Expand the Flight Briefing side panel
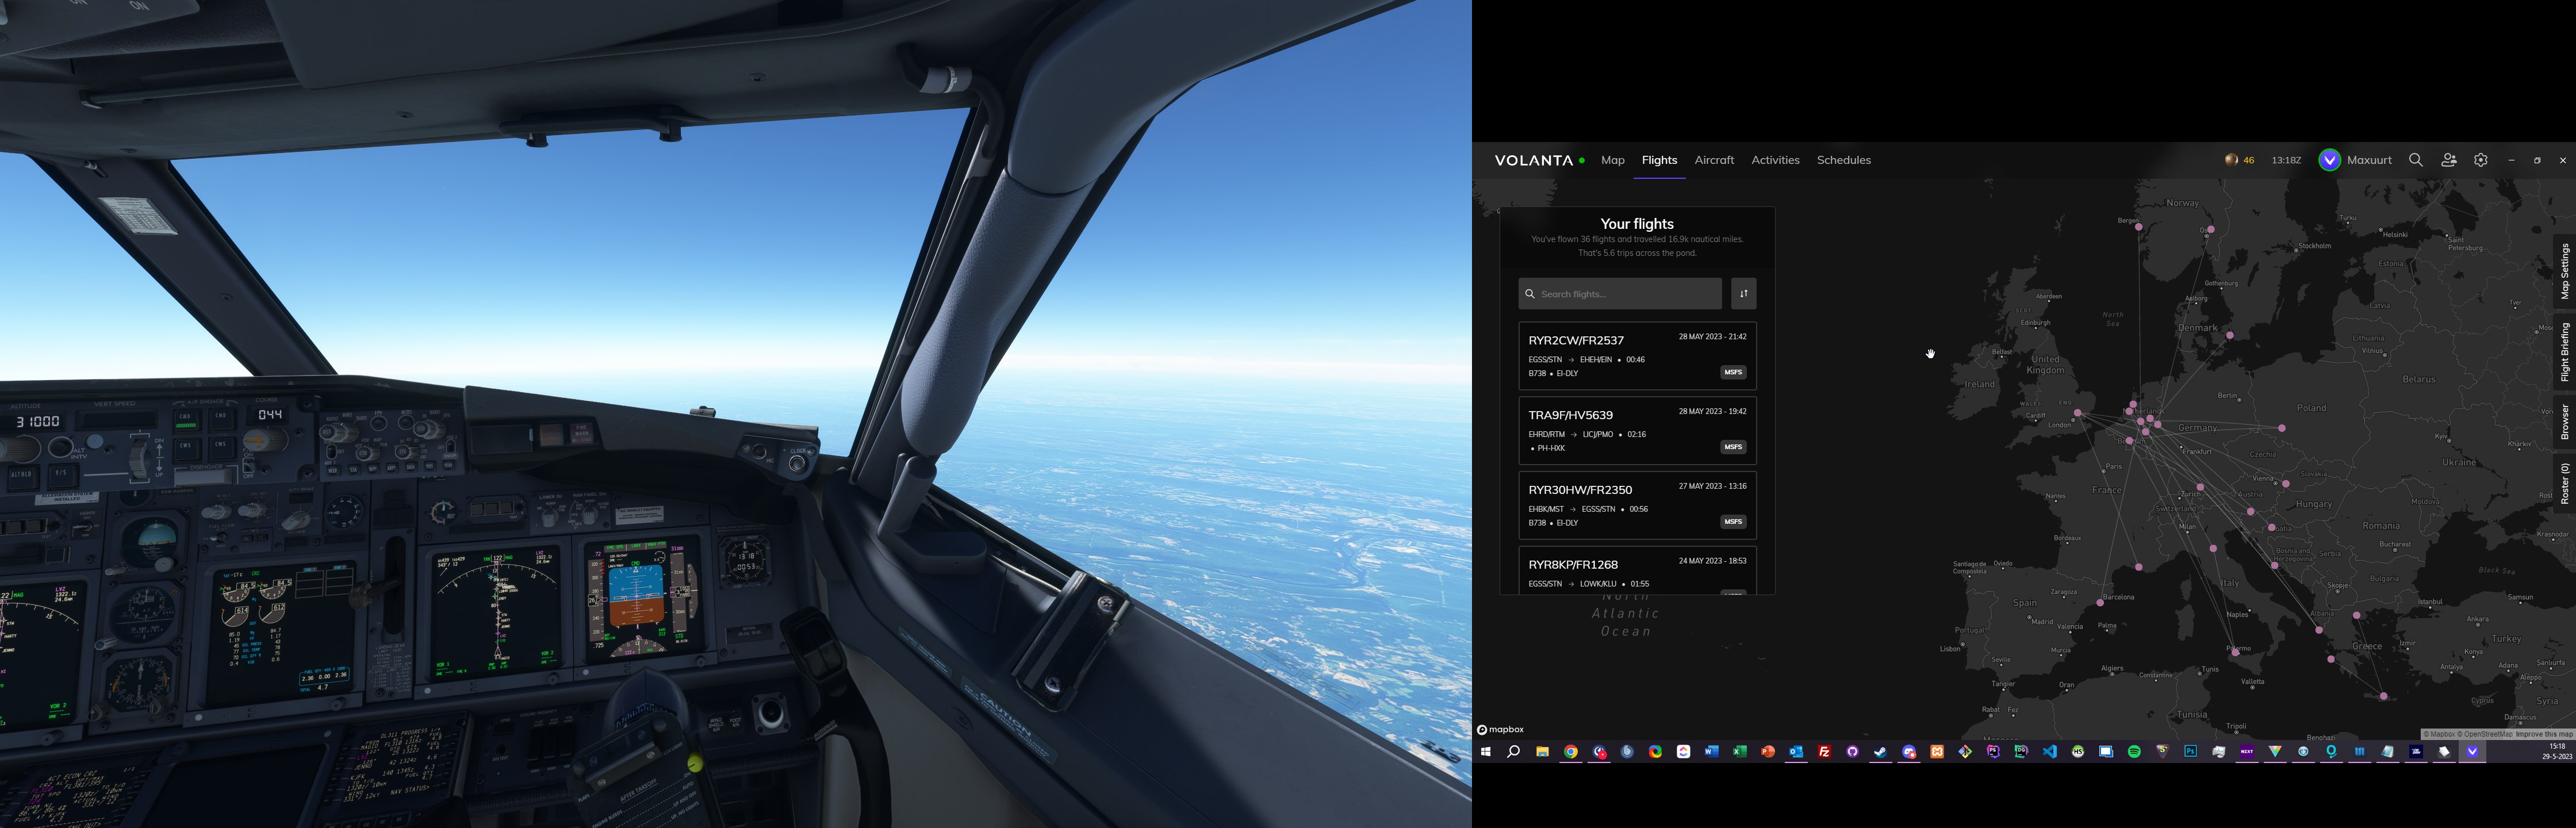 [2564, 352]
